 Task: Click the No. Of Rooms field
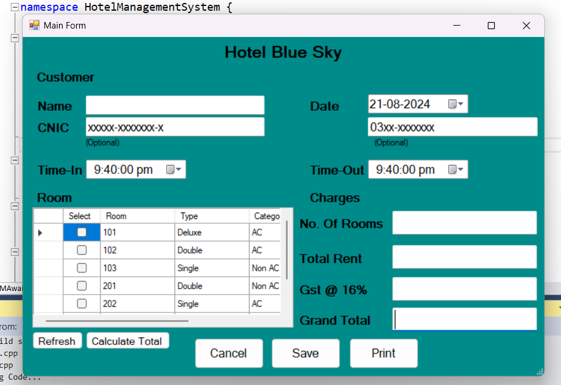(x=464, y=223)
